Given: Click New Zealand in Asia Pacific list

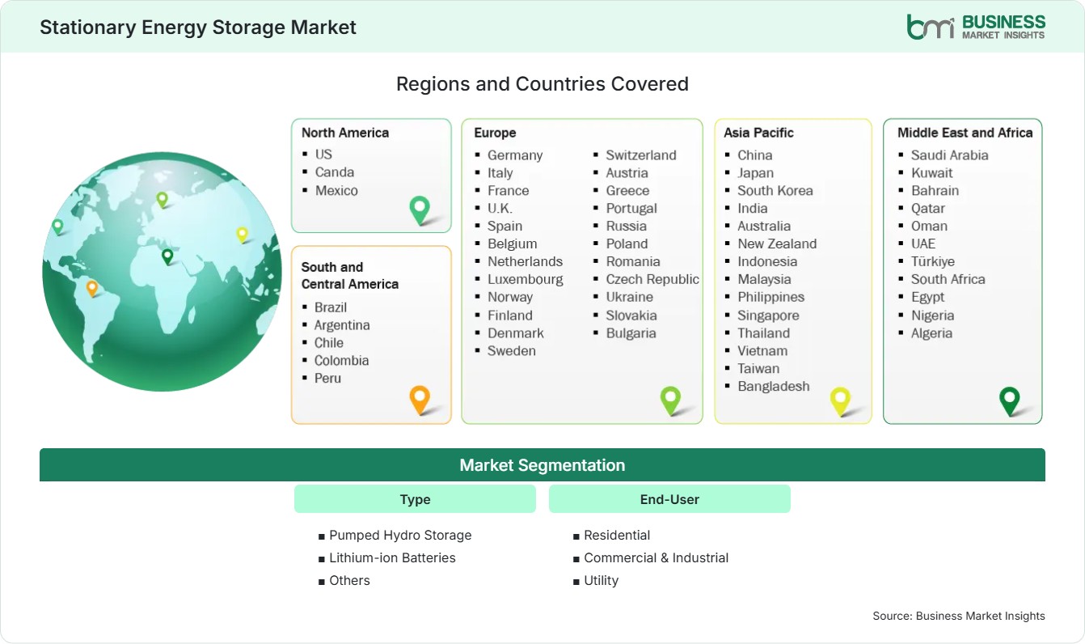Looking at the screenshot, I should [777, 244].
